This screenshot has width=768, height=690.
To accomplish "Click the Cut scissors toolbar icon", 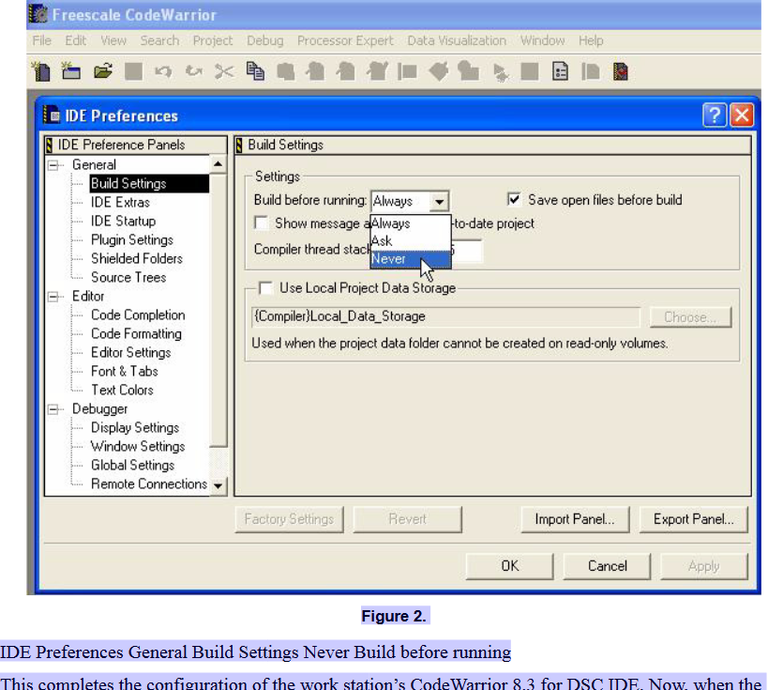I will click(x=224, y=71).
